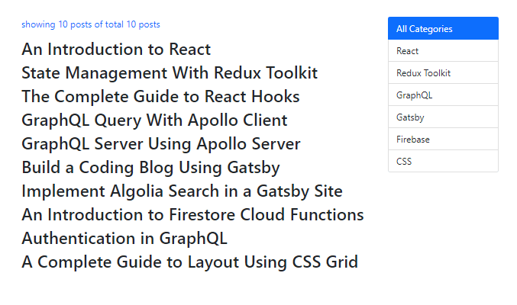Screen dimensions: 517x305
Task: Open Implement Algolia Search in a Gatsby Site
Action: tap(182, 191)
